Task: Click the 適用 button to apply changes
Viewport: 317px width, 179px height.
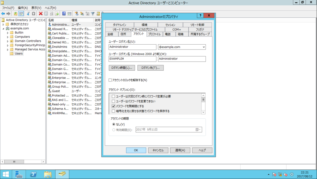Action: [180, 150]
